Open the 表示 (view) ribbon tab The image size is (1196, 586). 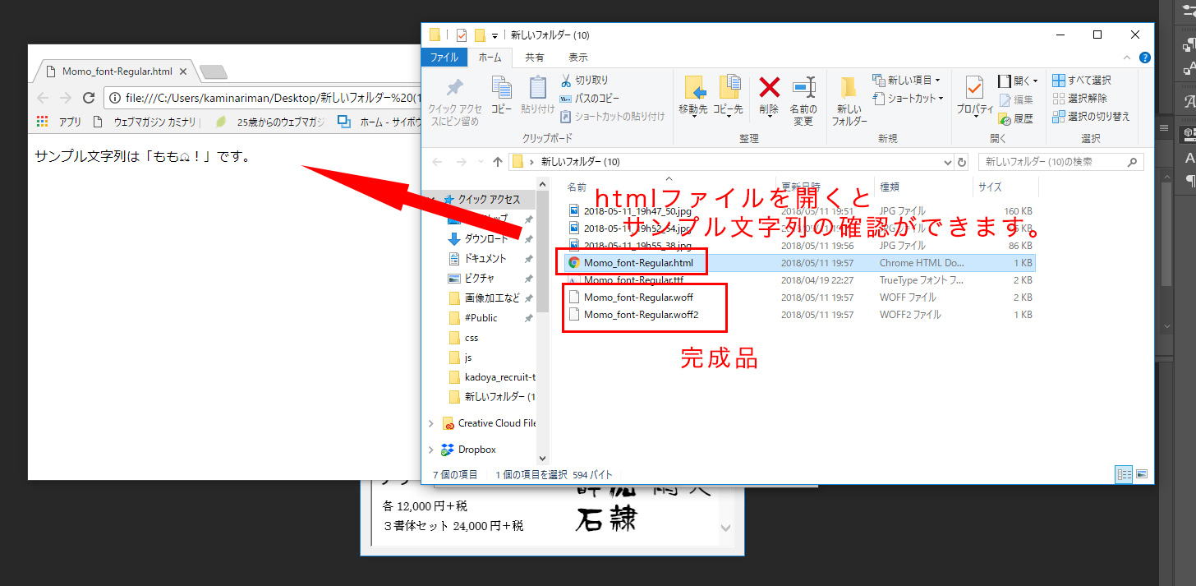point(577,58)
